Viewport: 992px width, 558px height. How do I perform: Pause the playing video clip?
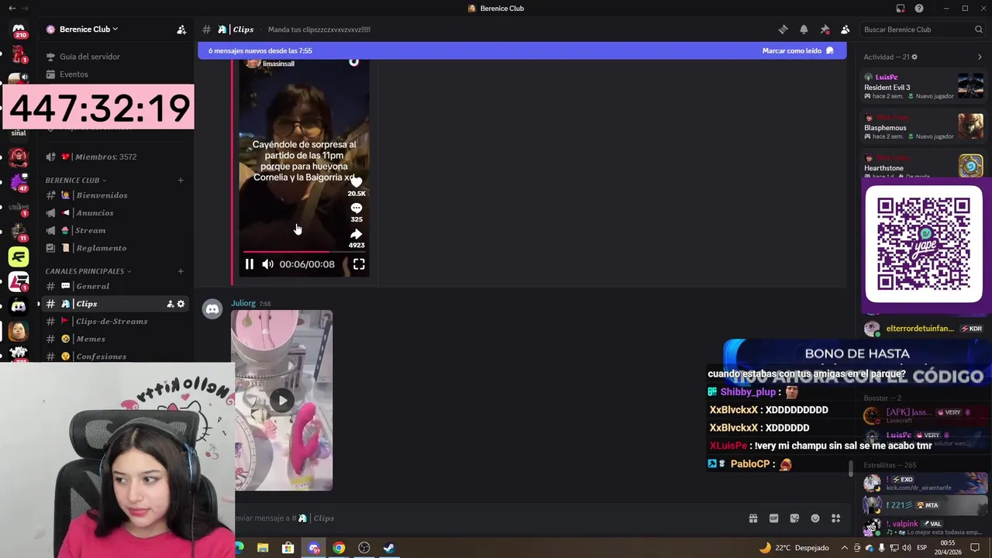point(250,264)
